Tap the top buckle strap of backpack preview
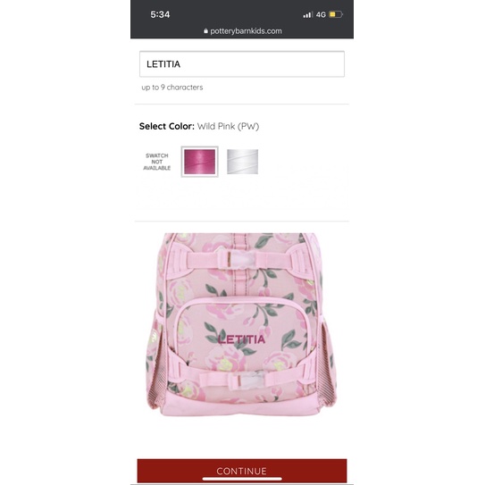 point(238,259)
